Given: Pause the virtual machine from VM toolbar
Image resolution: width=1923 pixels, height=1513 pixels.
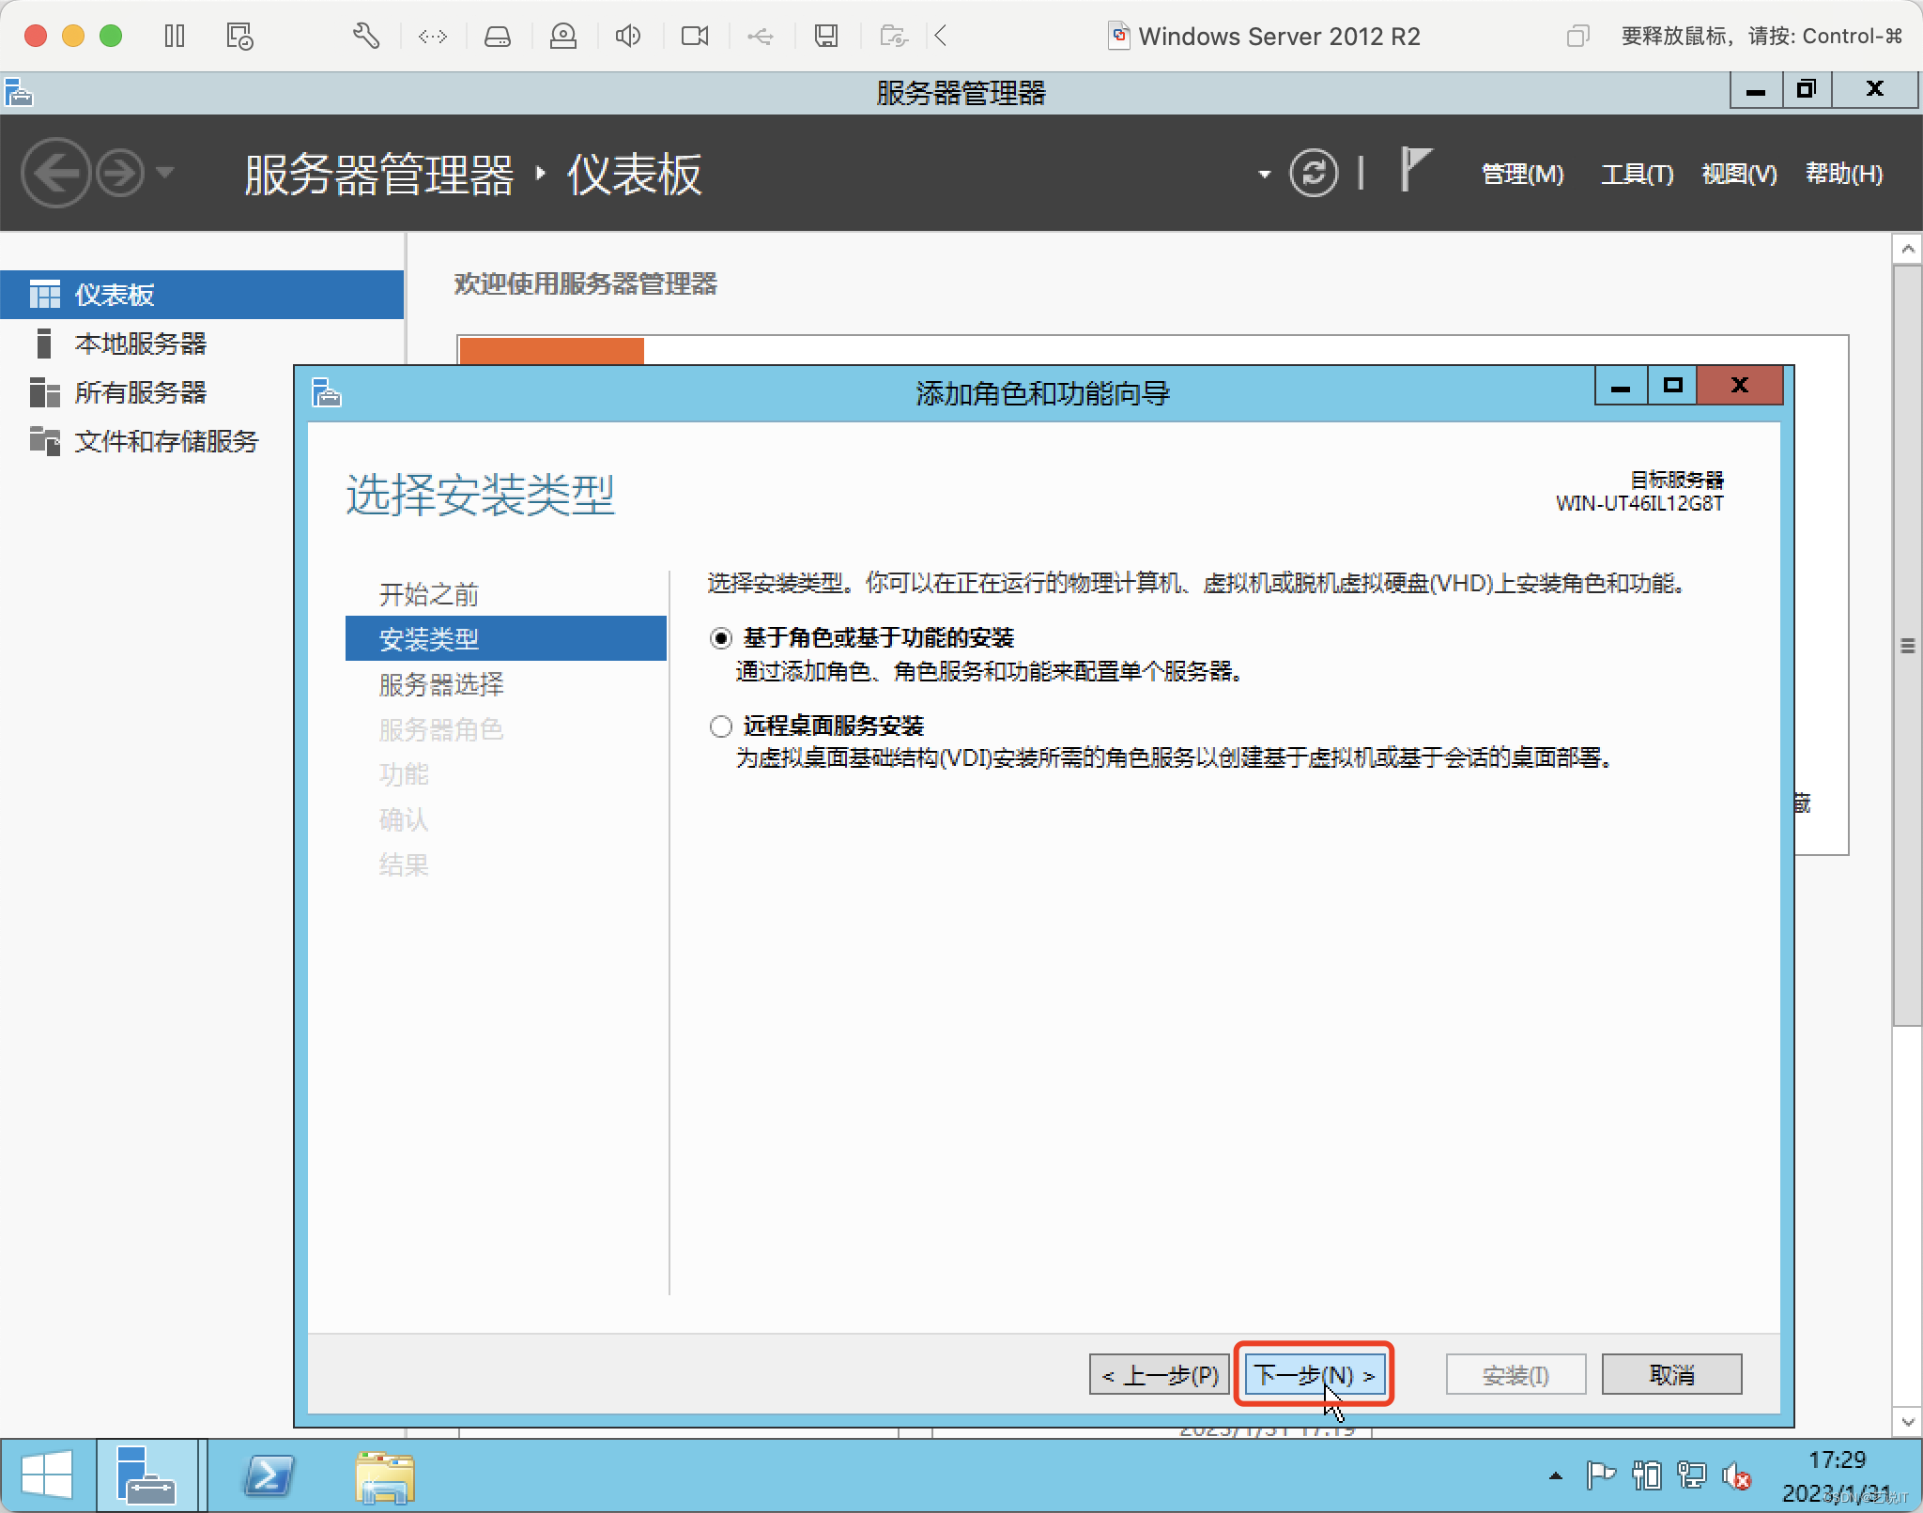Looking at the screenshot, I should click(x=175, y=37).
